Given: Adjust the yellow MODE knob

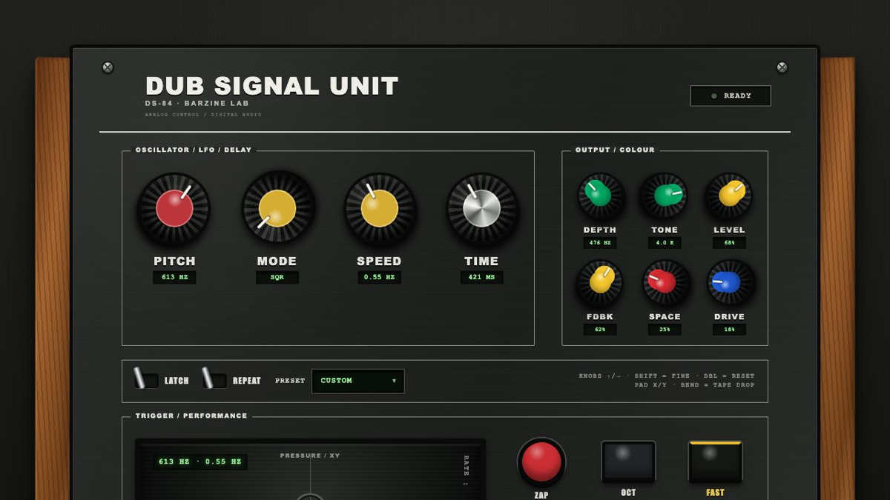Looking at the screenshot, I should tap(277, 208).
